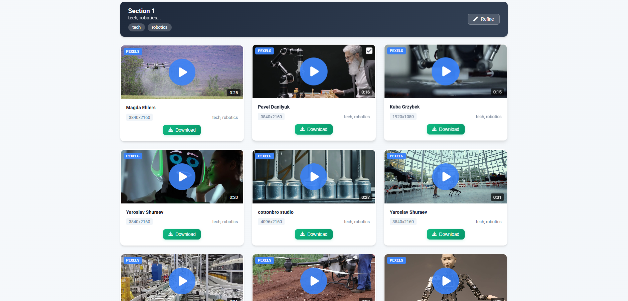Download the Kuba Grzybek video
Image resolution: width=628 pixels, height=301 pixels.
click(446, 129)
